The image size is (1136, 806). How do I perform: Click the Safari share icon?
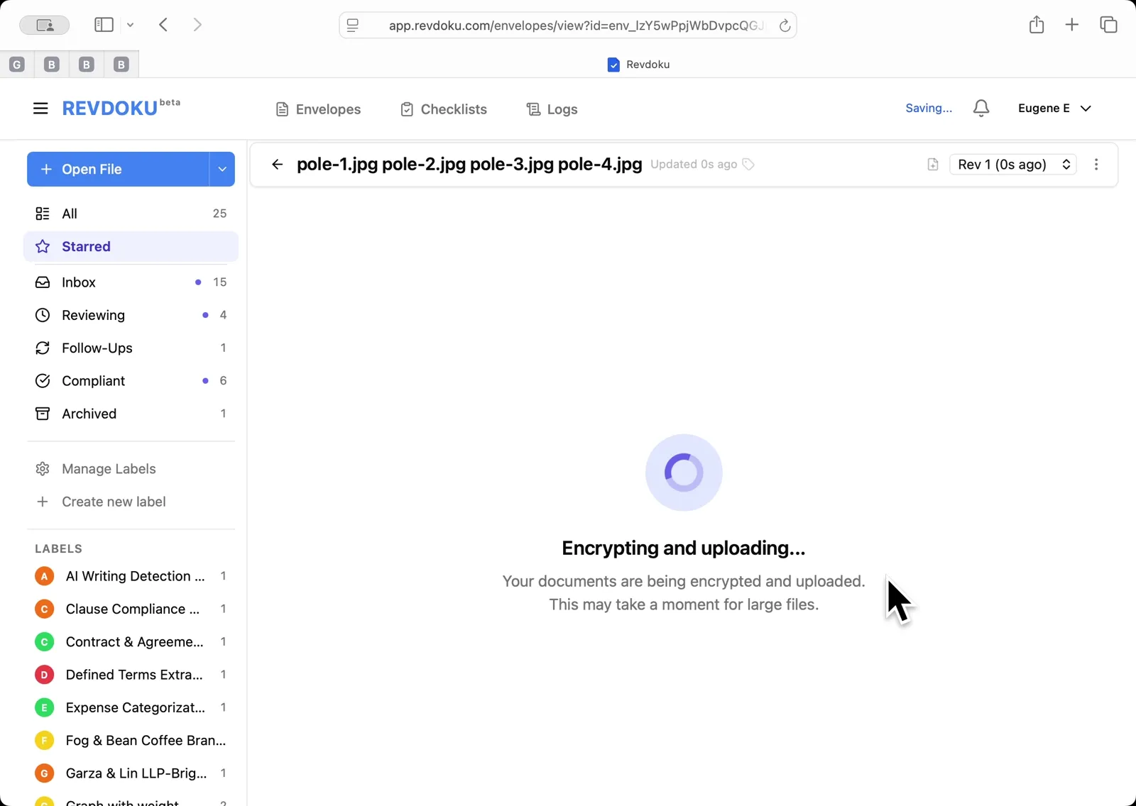pos(1037,24)
